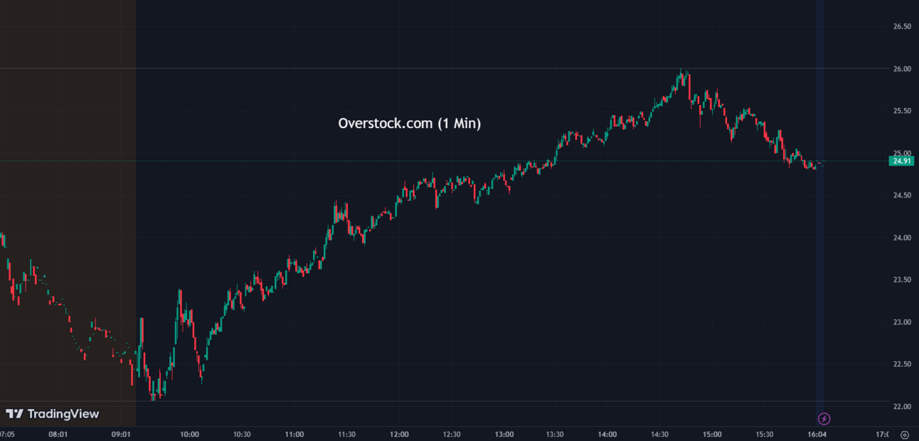Viewport: 919px width, 441px height.
Task: Open the chart settings hexagon gear icon
Action: pyautogui.click(x=904, y=435)
